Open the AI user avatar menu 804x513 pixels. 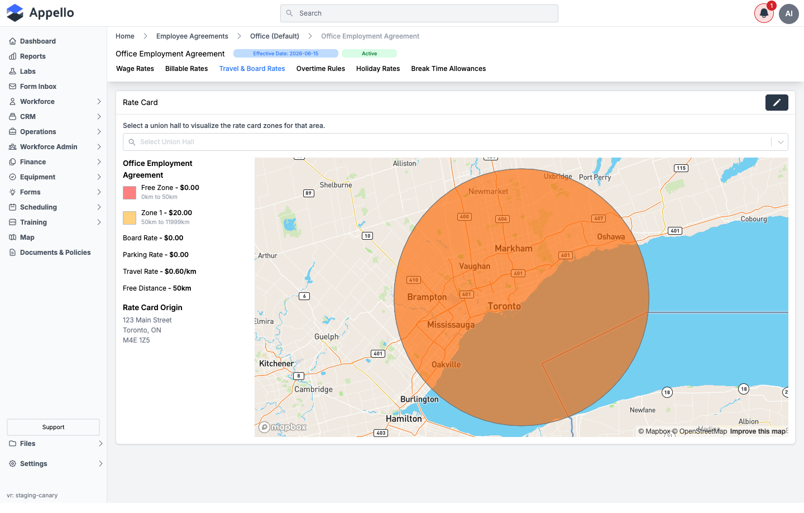(x=789, y=13)
